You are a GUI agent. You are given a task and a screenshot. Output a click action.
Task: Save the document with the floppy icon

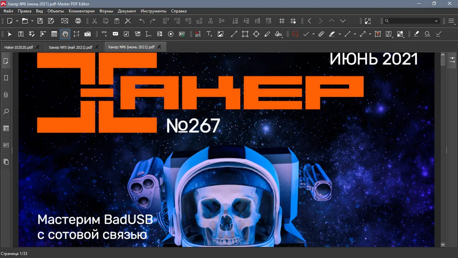click(40, 21)
